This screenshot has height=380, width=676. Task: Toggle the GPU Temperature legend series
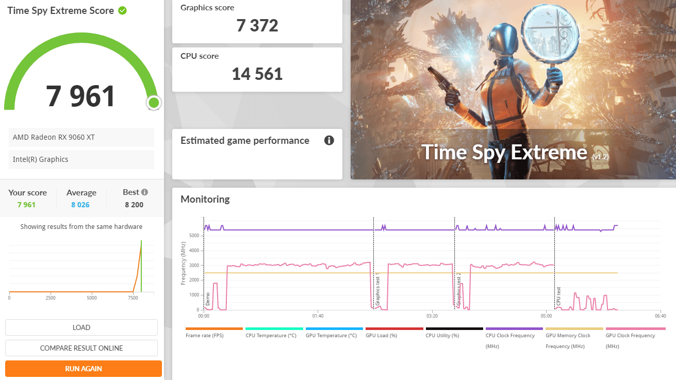coord(331,335)
